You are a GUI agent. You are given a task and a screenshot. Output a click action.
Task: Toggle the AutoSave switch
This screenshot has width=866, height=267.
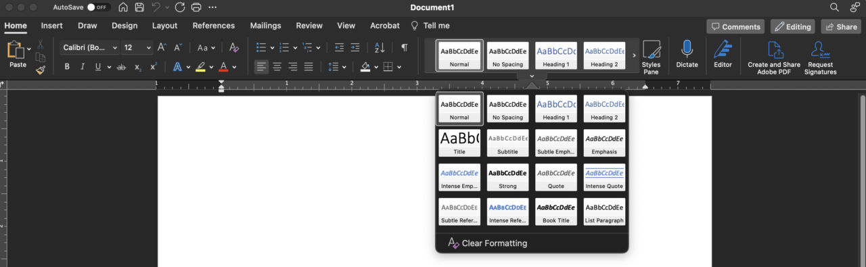pyautogui.click(x=99, y=7)
